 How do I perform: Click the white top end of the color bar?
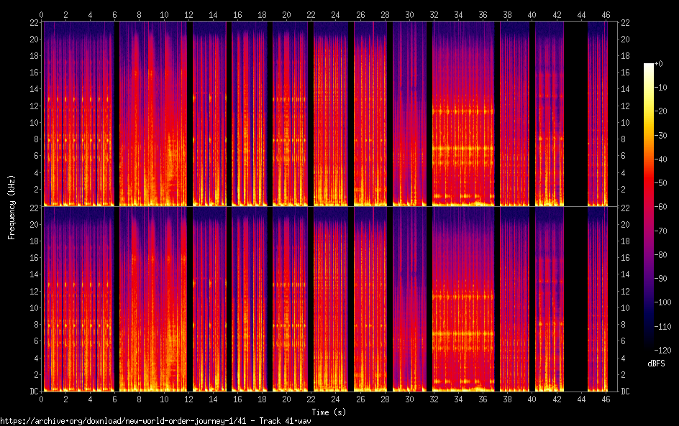(x=649, y=66)
